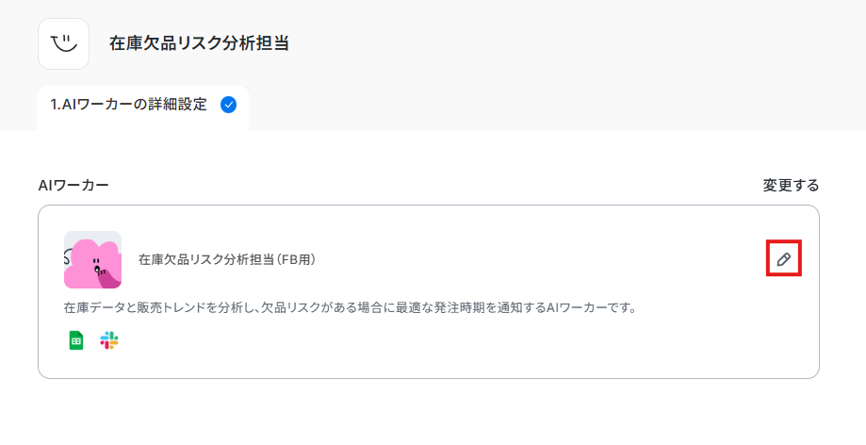Open the pink AI worker avatar image

tap(92, 259)
